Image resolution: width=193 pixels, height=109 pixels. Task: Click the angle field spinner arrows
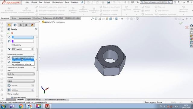pyautogui.click(x=33, y=49)
